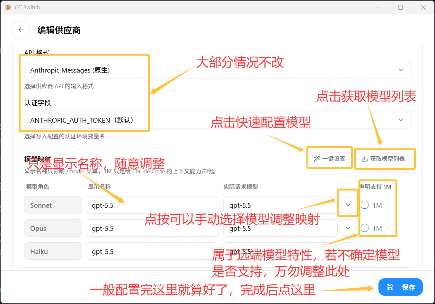Go back using the arrow button
Viewport: 435px width, 304px height.
tap(21, 30)
